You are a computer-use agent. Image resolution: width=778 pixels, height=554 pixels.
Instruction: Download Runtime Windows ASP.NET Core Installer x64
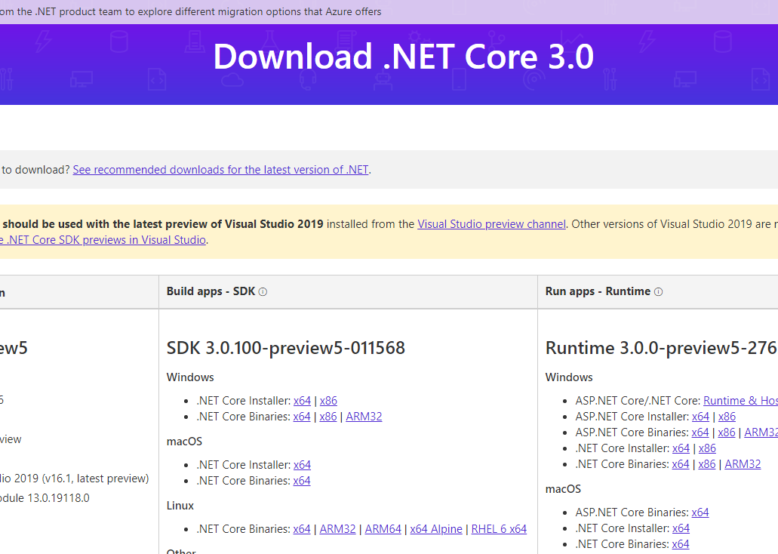[700, 417]
